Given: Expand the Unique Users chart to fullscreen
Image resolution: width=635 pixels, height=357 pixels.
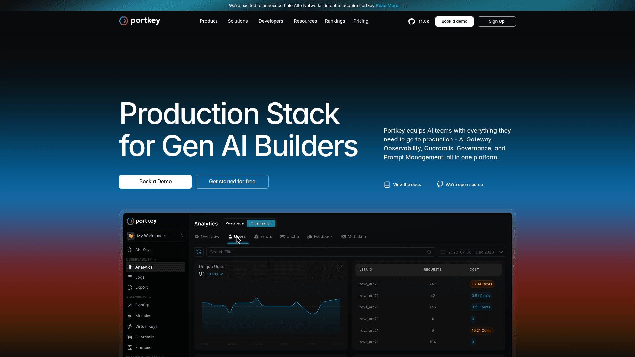Looking at the screenshot, I should (340, 268).
